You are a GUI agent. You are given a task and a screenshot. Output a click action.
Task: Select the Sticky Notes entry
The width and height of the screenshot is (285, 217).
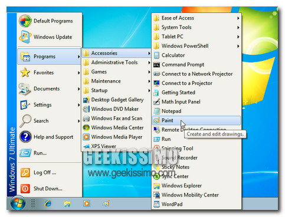196,167
